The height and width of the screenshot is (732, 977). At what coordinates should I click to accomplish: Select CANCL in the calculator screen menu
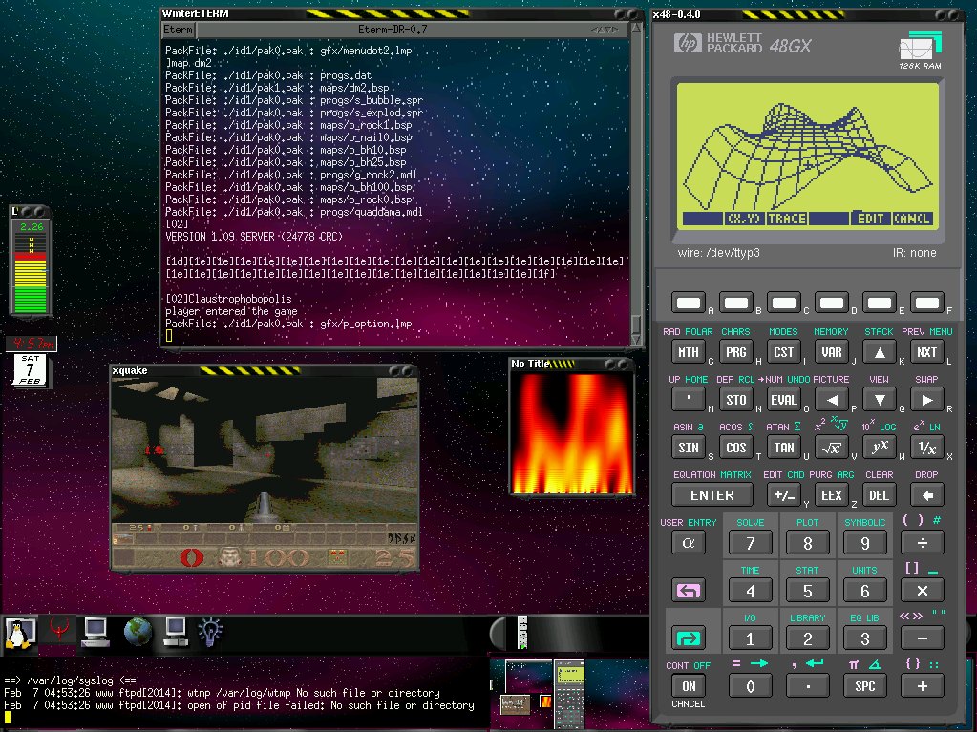click(x=912, y=219)
